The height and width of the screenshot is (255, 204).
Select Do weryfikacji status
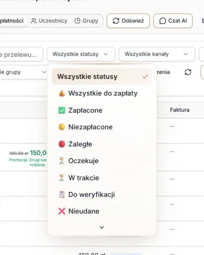(x=102, y=195)
